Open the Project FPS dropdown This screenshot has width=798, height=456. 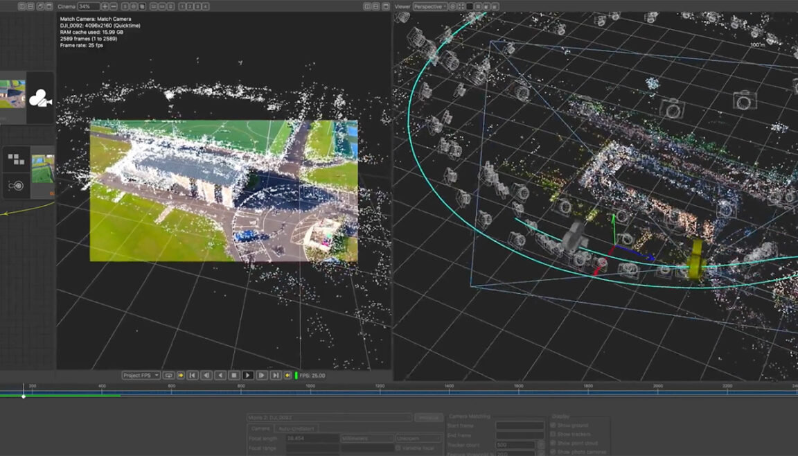click(x=141, y=375)
